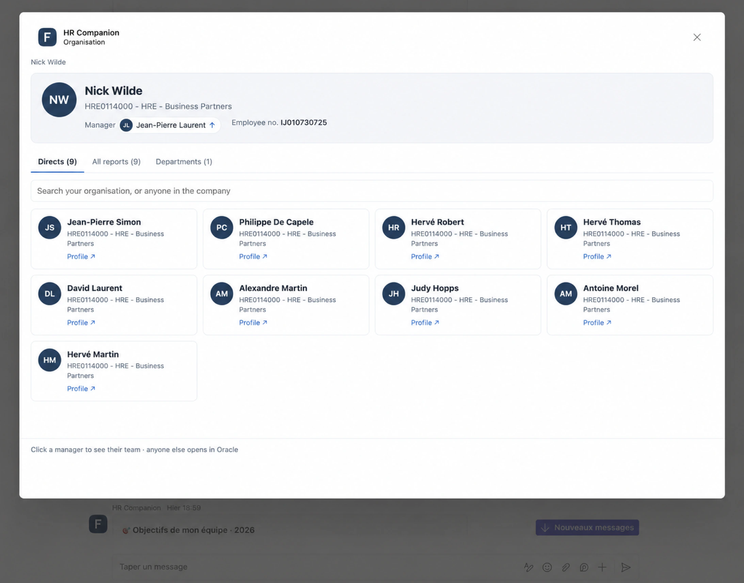The width and height of the screenshot is (744, 583).
Task: Open Philippe De Capele's Profile link
Action: 253,256
